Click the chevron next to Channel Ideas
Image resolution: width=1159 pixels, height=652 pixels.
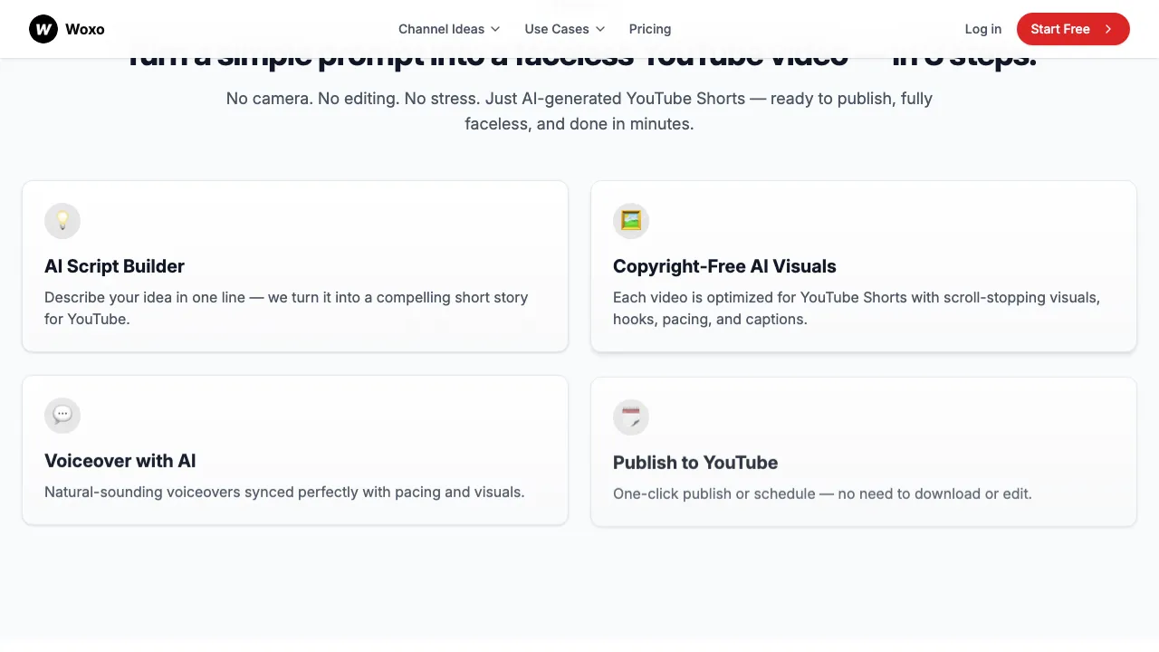495,29
